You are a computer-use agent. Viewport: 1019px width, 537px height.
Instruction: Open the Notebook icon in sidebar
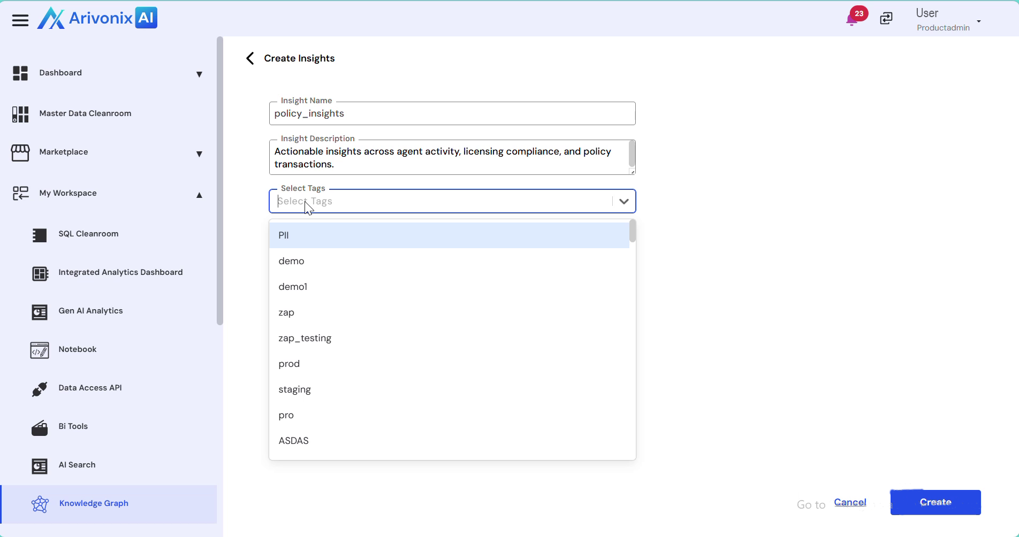click(x=40, y=350)
